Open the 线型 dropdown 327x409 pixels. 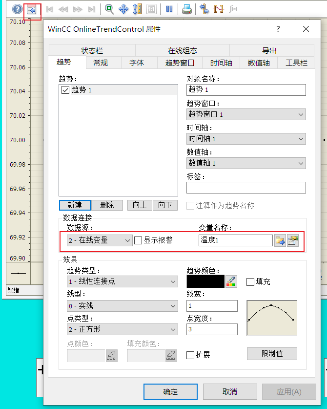123,306
